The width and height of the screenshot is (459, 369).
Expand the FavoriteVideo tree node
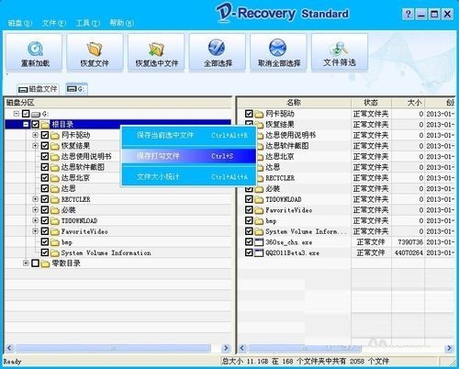click(35, 231)
